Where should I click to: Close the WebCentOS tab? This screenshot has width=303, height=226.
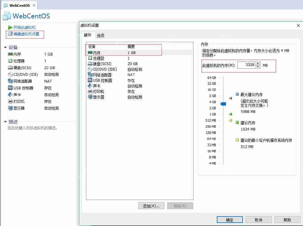[34, 5]
